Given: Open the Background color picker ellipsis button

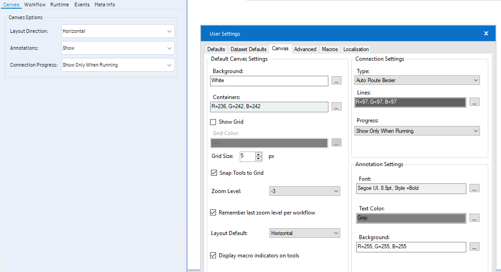Looking at the screenshot, I should [337, 81].
